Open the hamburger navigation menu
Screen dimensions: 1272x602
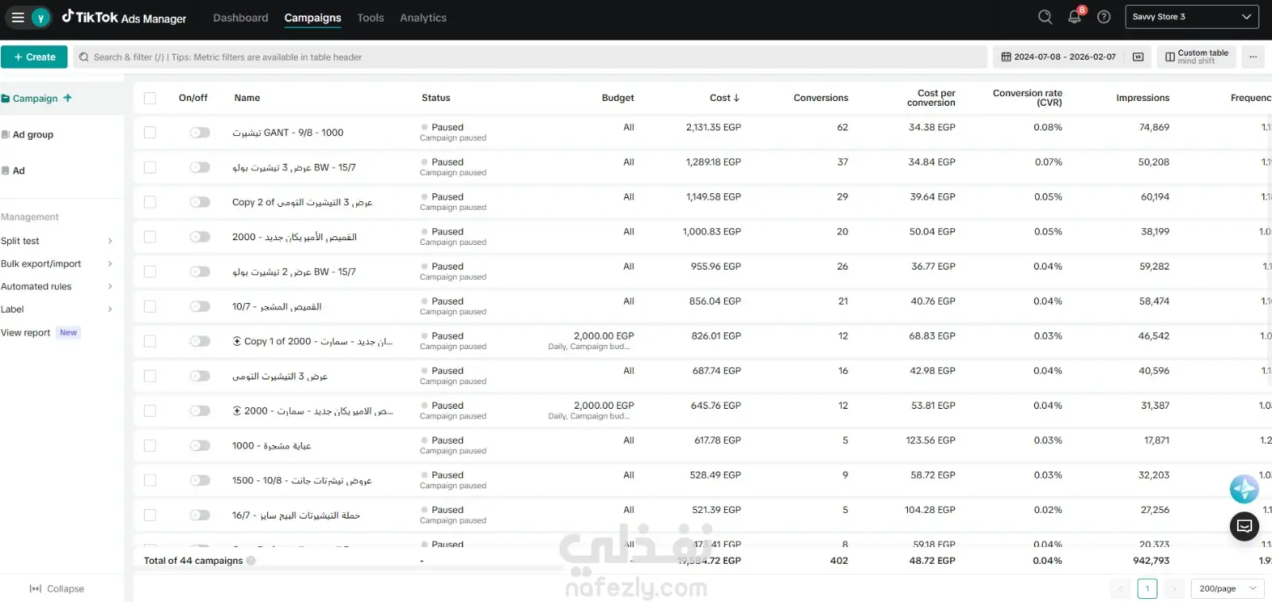[x=17, y=17]
